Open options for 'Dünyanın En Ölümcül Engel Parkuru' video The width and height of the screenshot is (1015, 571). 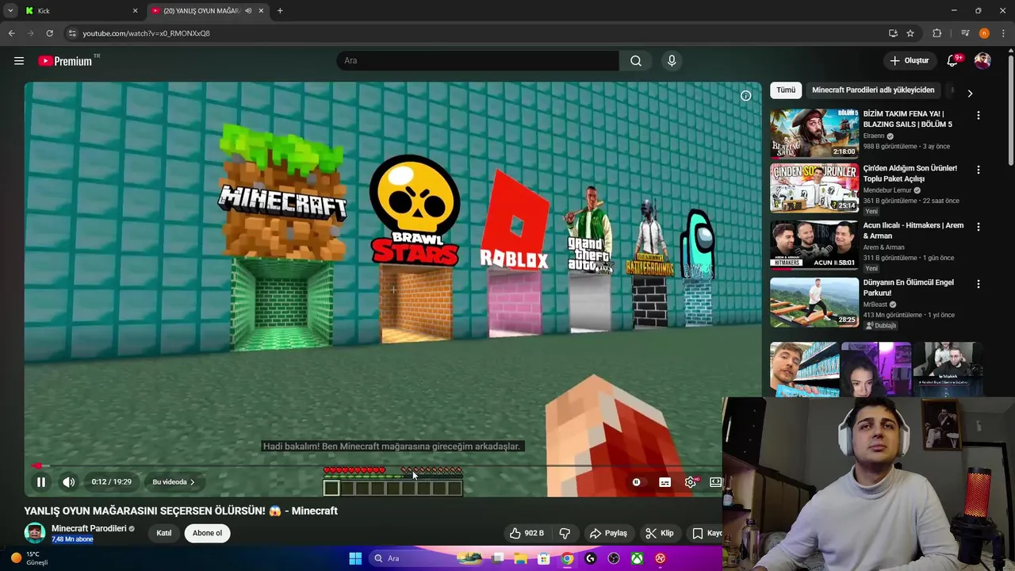coord(978,284)
